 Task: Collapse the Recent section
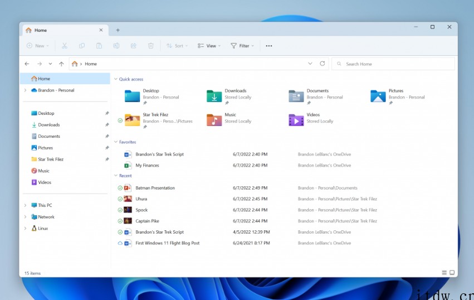coord(115,176)
